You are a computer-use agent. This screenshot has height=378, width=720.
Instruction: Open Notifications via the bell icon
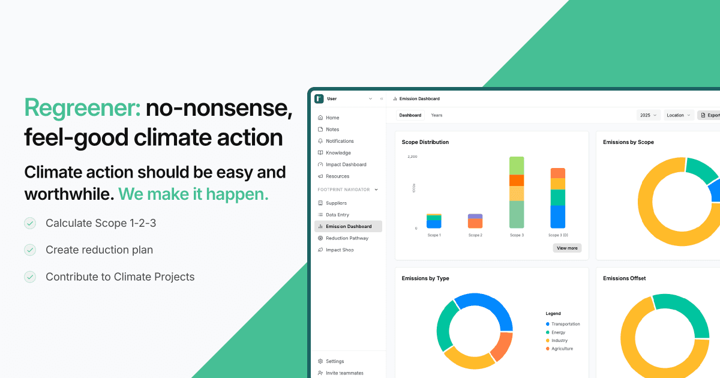point(320,141)
